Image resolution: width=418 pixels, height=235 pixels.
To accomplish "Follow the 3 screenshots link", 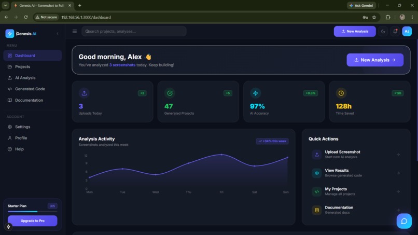I will pos(122,65).
